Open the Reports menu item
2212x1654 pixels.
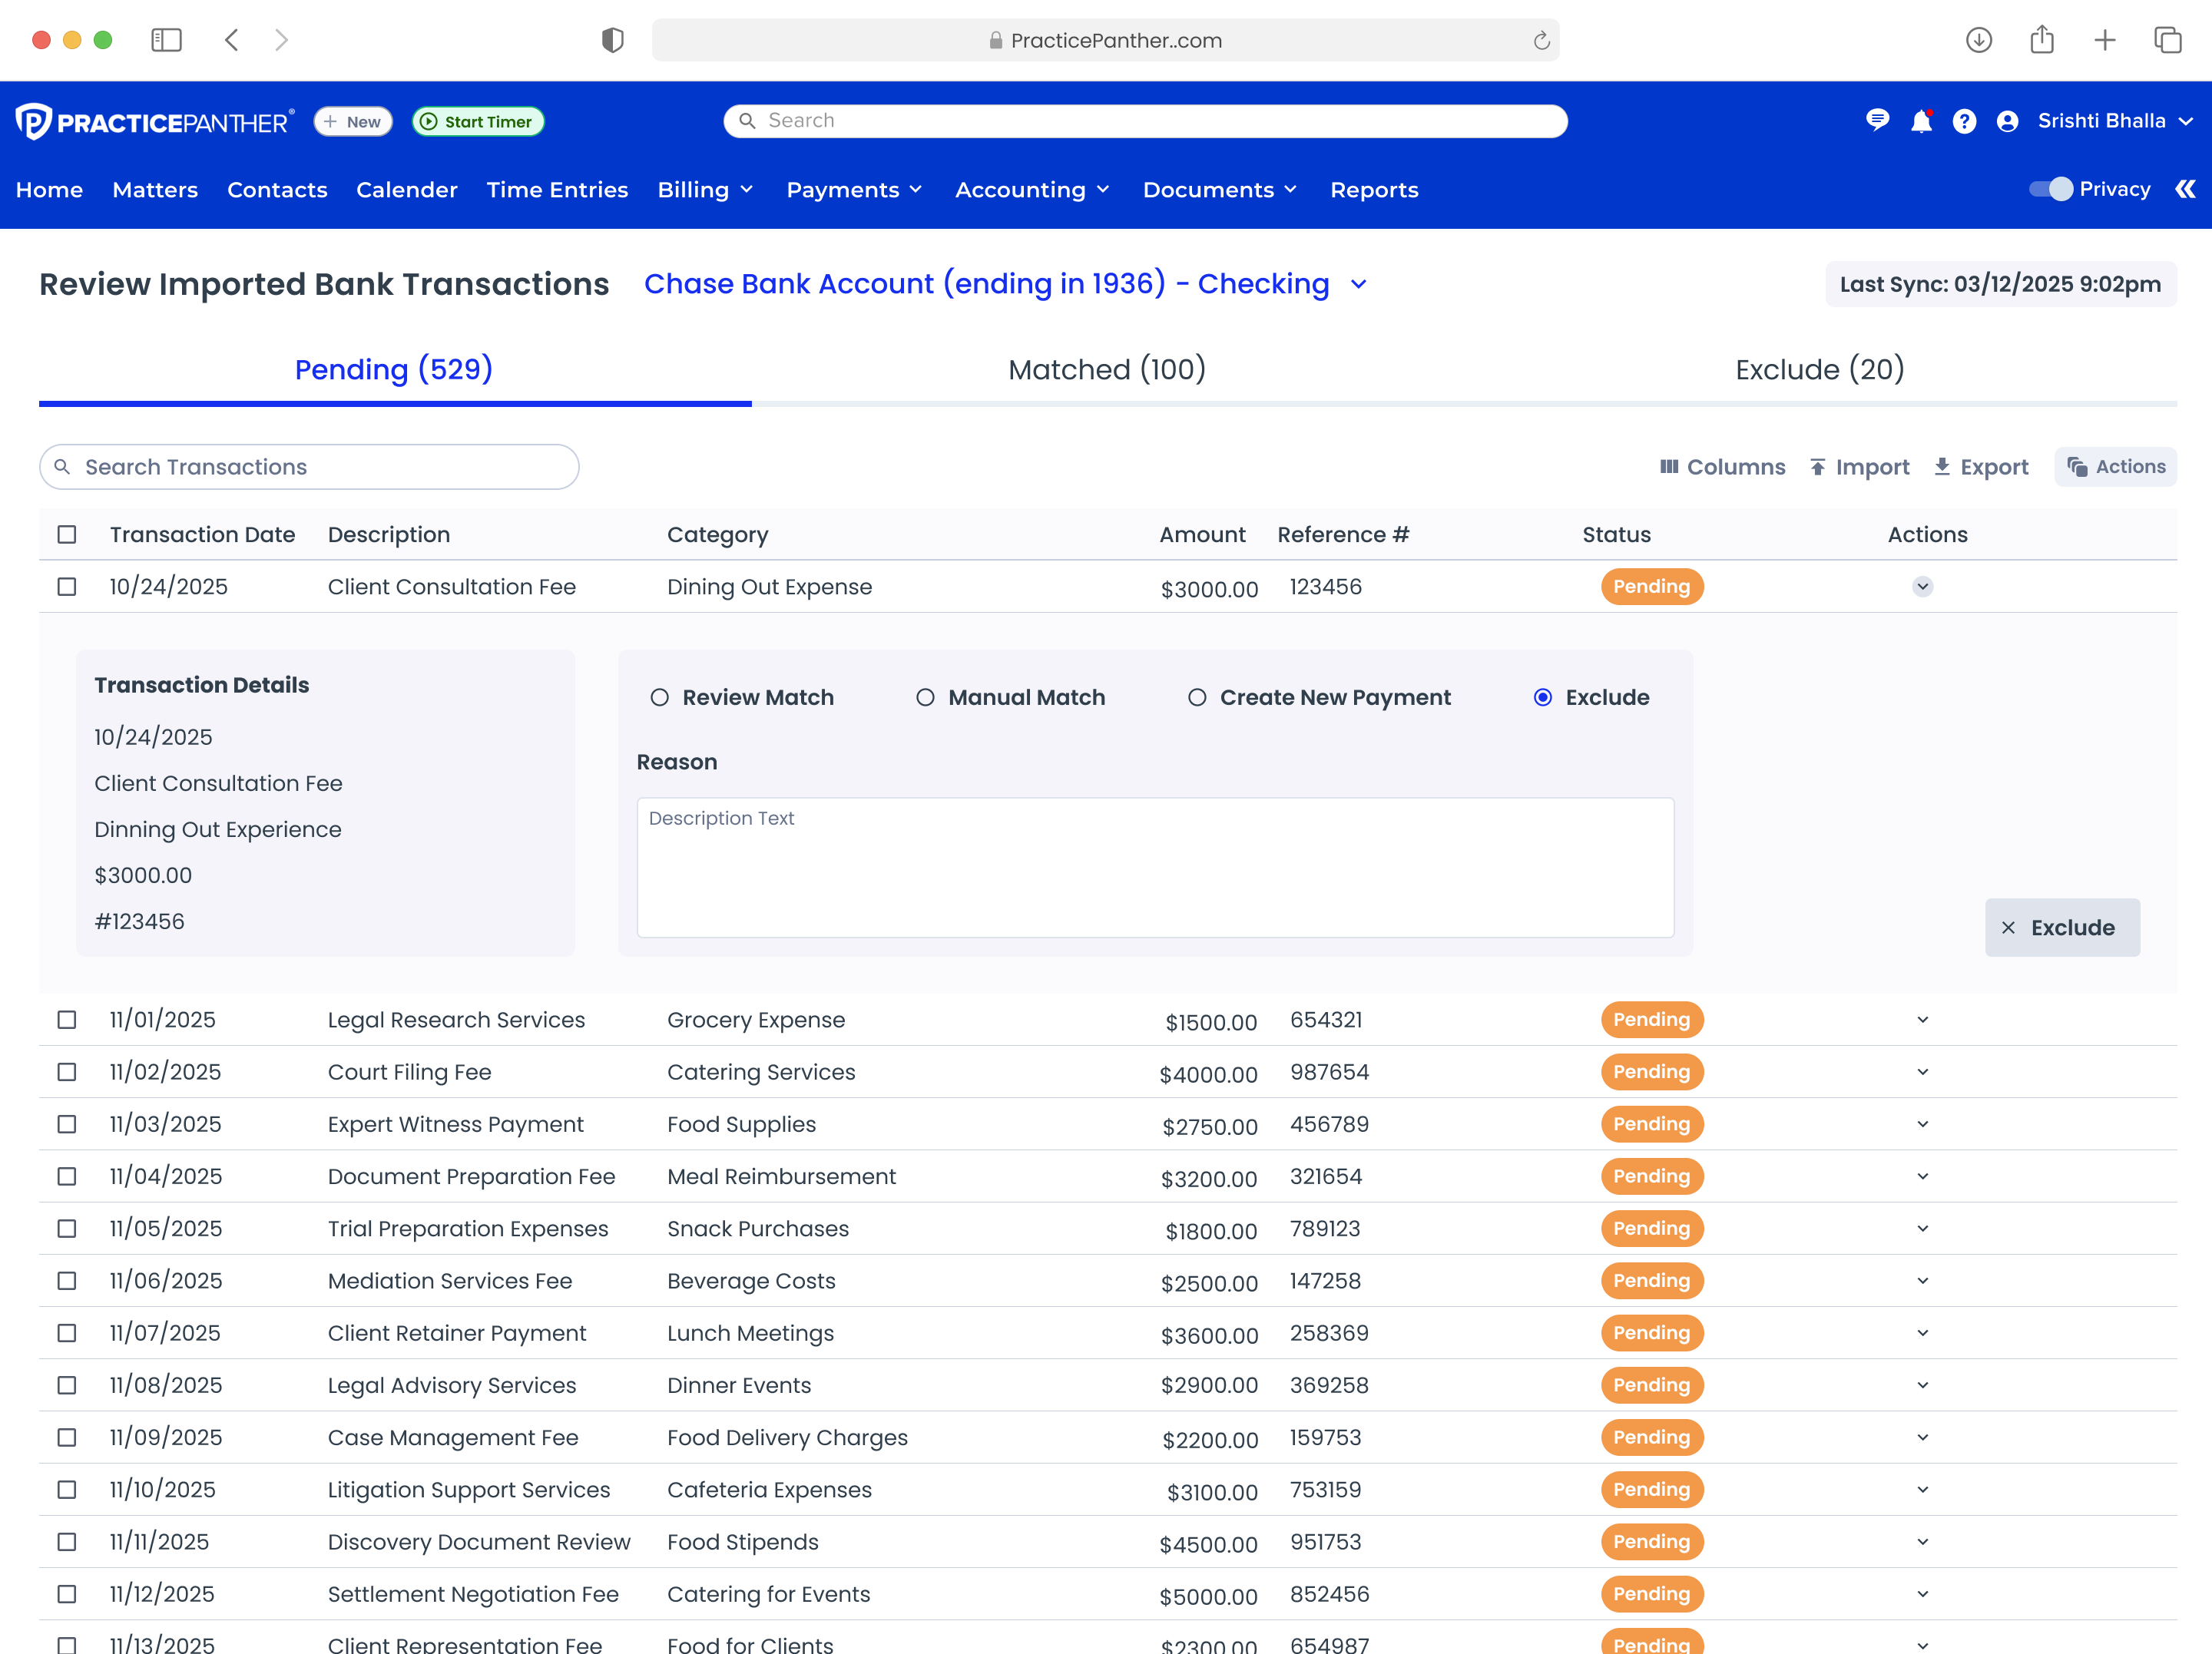1374,190
